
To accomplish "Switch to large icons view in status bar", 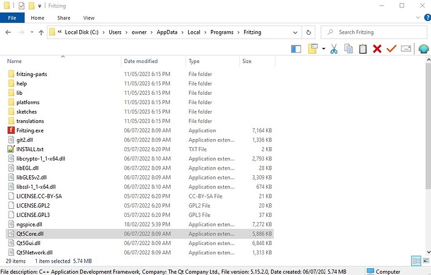I will 426,261.
